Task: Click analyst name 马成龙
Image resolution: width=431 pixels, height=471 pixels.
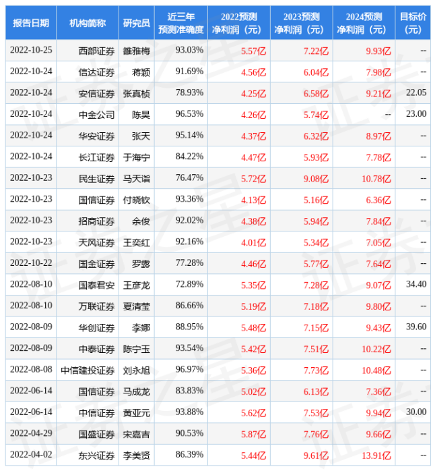Action: pyautogui.click(x=137, y=391)
